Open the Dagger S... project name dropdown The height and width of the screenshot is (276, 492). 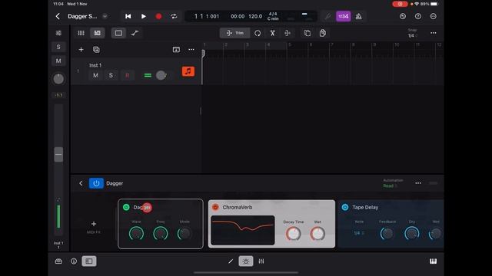105,16
